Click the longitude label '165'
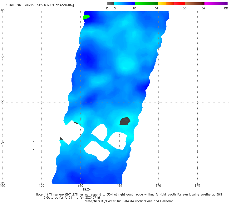The height and width of the screenshot is (203, 231). (120, 186)
